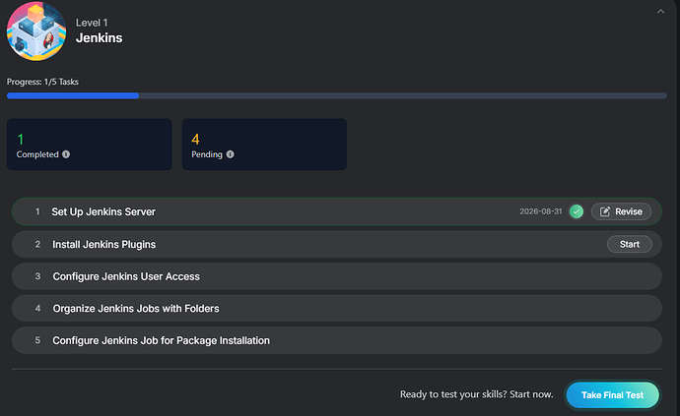This screenshot has height=416, width=680.
Task: Click the Revise button
Action: [621, 211]
